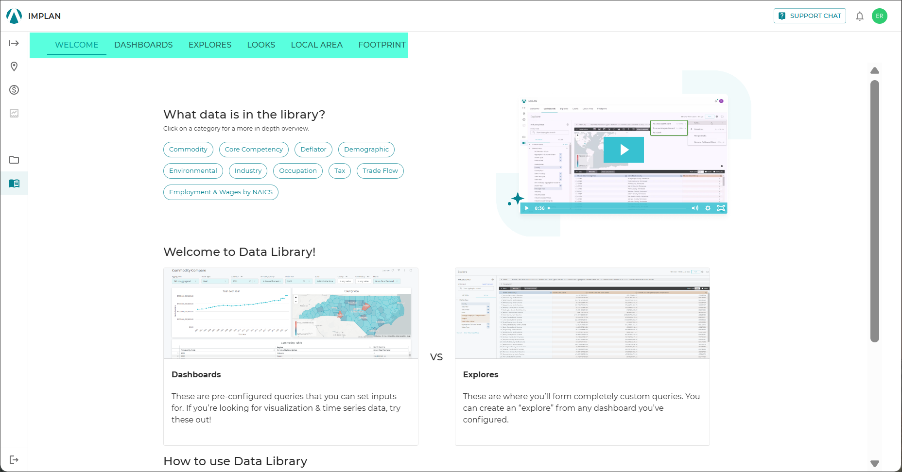Enter video fullscreen
This screenshot has height=472, width=902.
coord(721,208)
